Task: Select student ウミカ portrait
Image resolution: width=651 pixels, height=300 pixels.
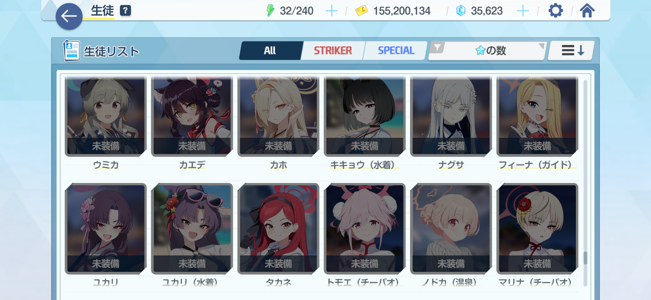Action: pos(106,116)
